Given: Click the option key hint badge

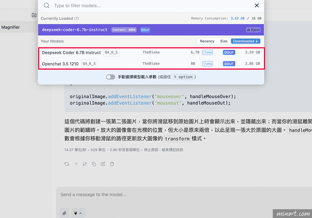Looking at the screenshot, I should 183,77.
